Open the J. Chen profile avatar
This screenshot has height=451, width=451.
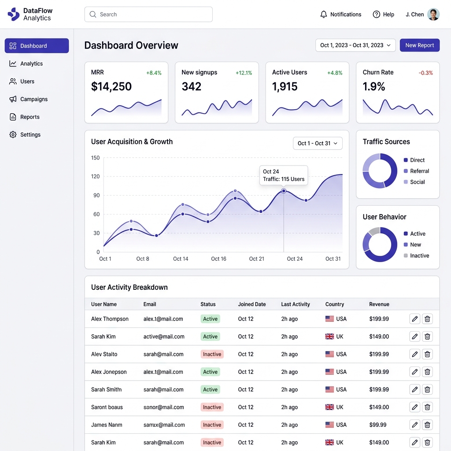433,15
